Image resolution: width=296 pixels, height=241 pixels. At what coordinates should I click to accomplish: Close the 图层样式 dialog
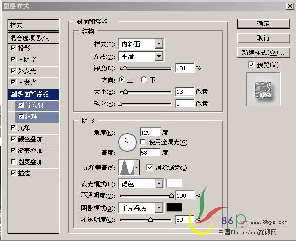(290, 6)
